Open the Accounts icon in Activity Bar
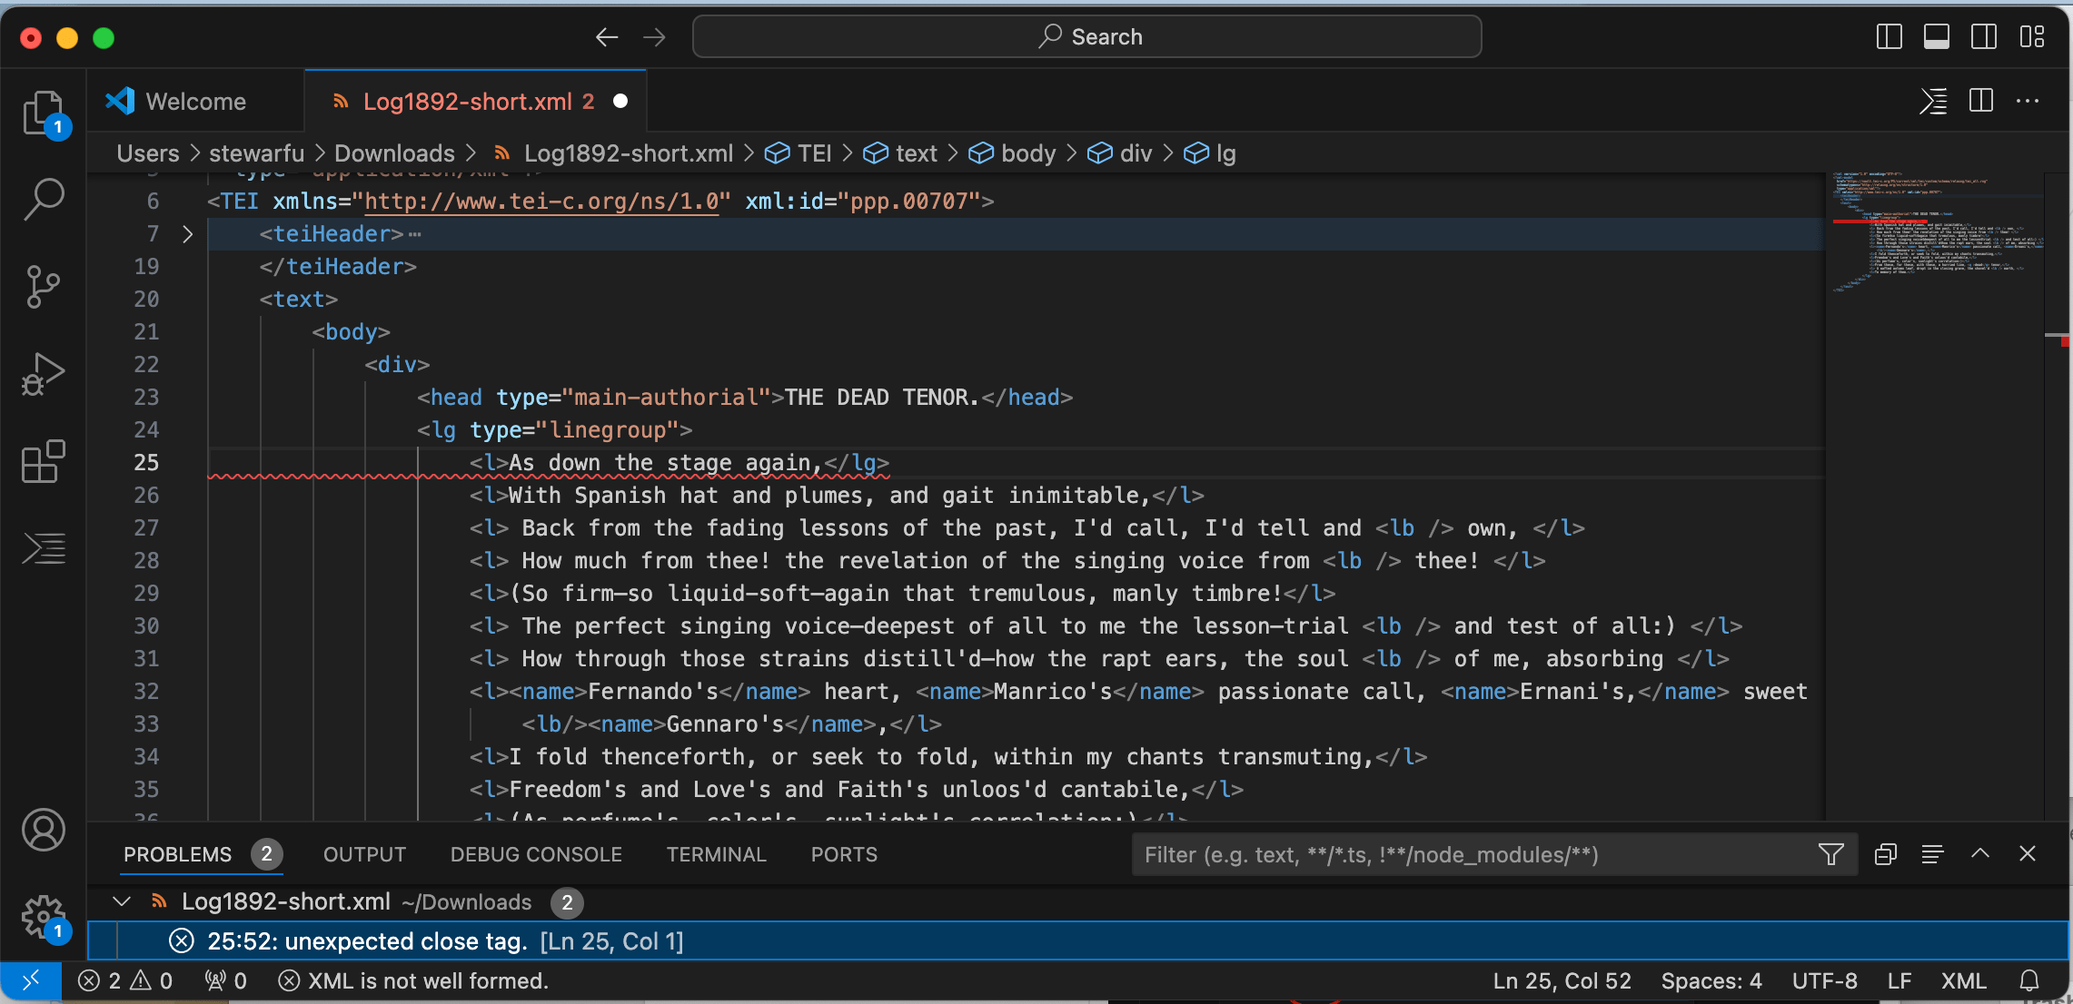This screenshot has height=1004, width=2073. pos(43,829)
